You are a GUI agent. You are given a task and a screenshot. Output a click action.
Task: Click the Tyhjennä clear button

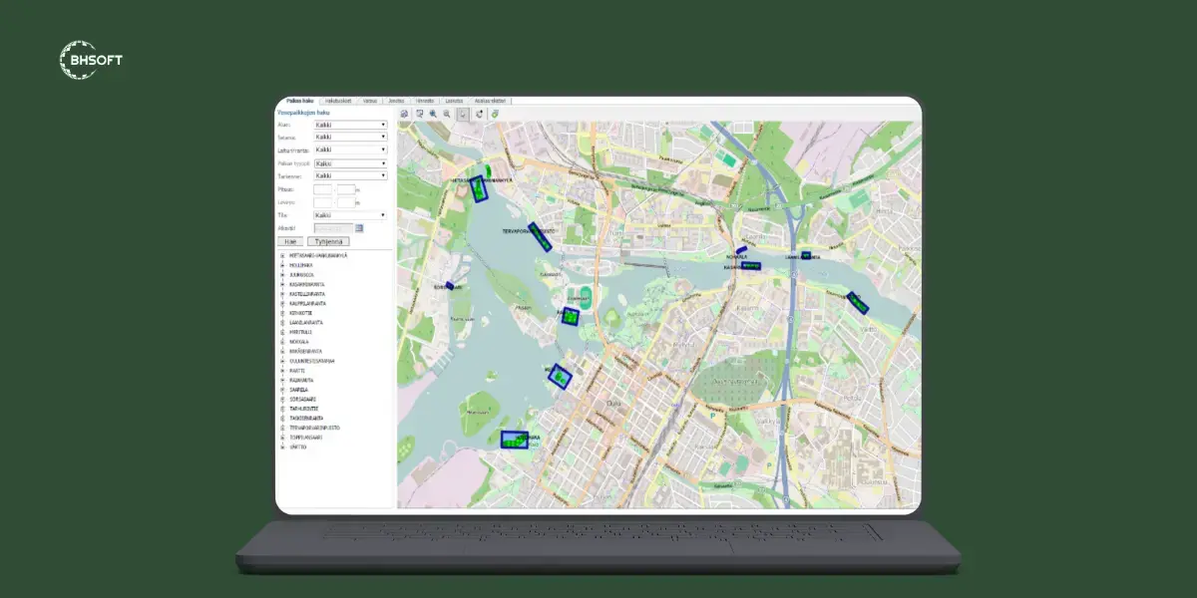click(328, 241)
